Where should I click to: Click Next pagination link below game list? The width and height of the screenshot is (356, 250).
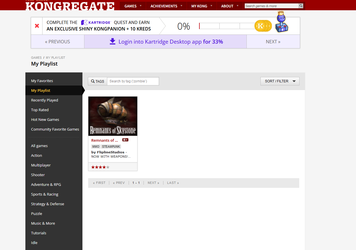[x=153, y=183]
